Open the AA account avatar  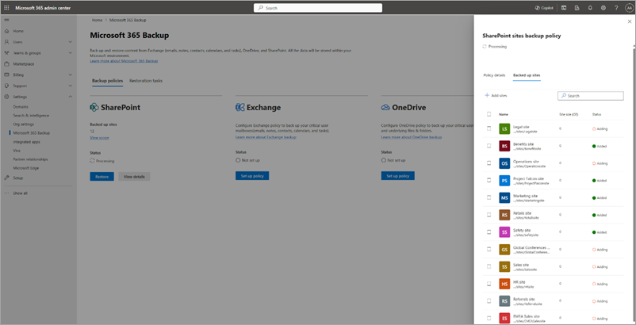628,8
